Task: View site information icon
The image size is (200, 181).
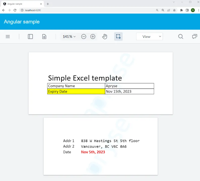Action: coord(22,10)
